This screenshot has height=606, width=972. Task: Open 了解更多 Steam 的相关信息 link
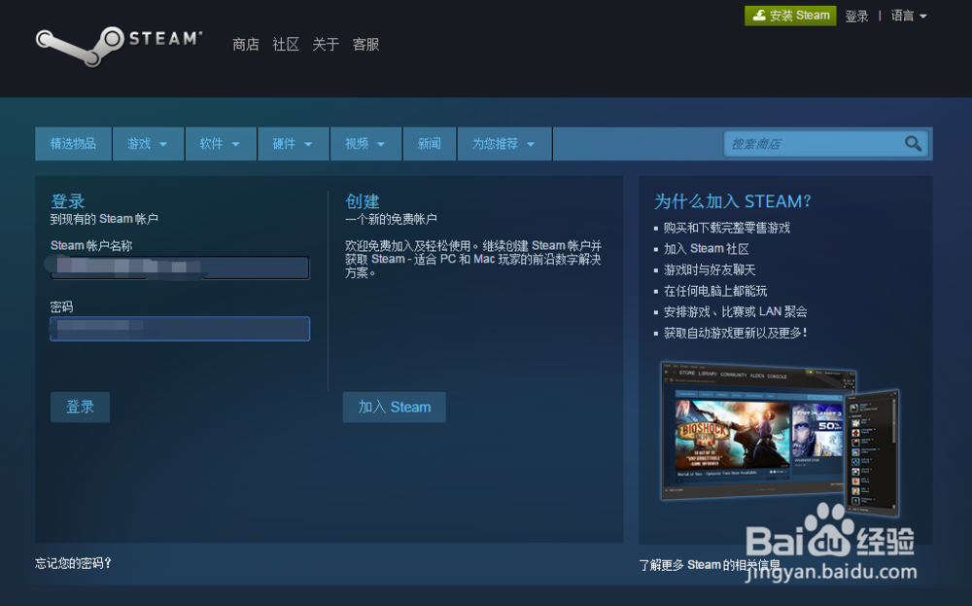click(x=710, y=565)
